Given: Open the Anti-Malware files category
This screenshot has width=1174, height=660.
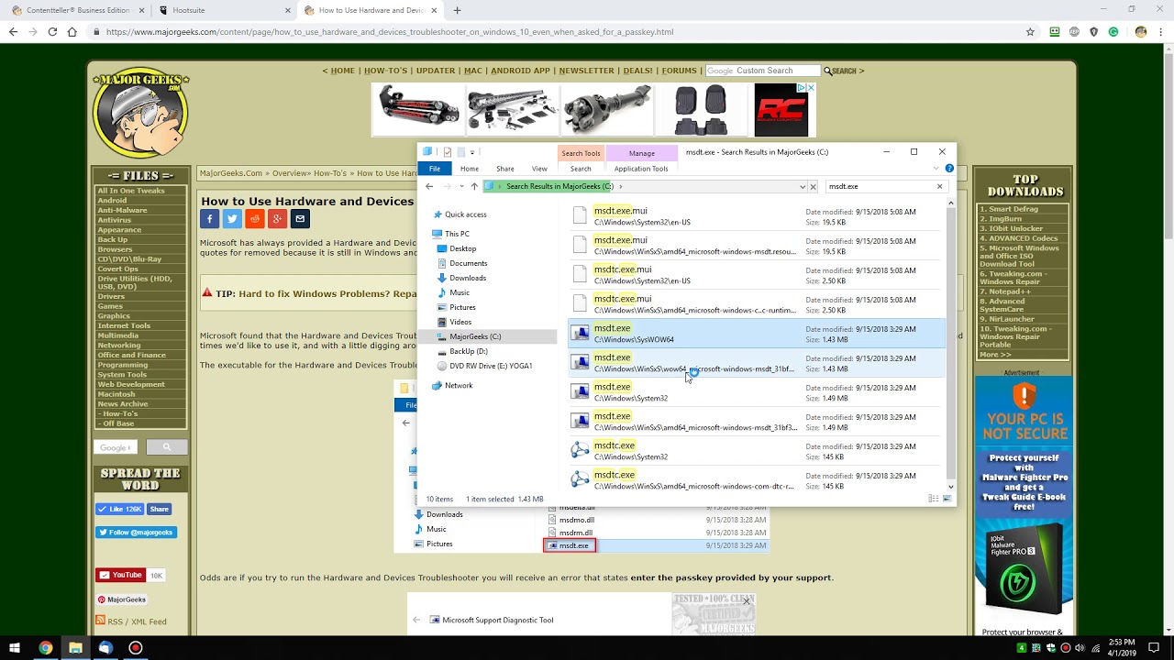Looking at the screenshot, I should click(122, 210).
